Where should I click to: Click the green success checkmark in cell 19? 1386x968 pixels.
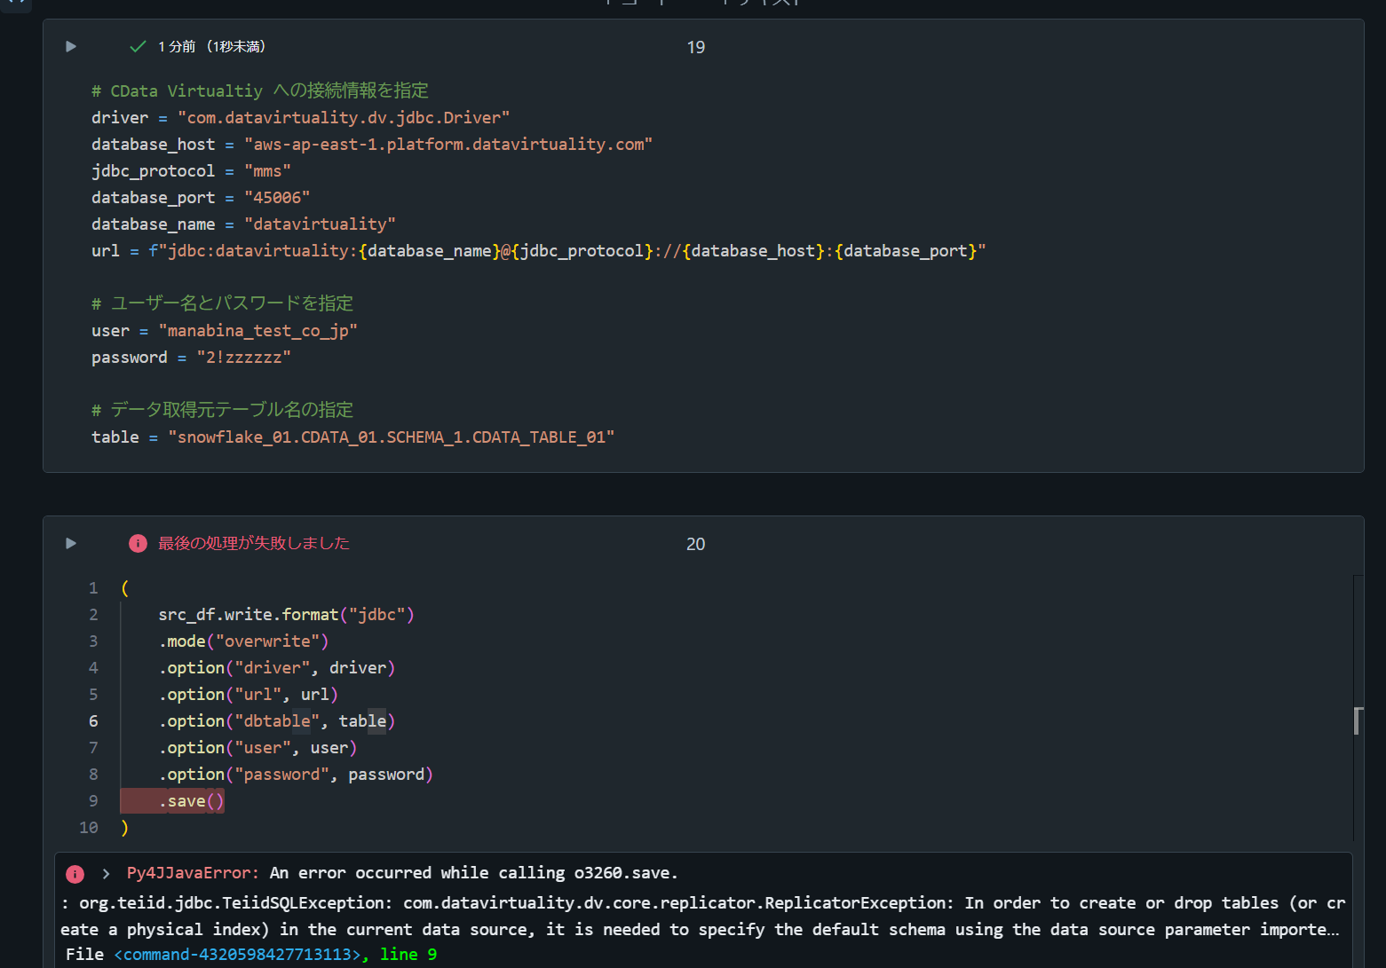point(138,46)
